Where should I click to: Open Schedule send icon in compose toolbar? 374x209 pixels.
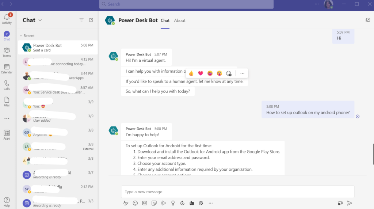coord(163,203)
